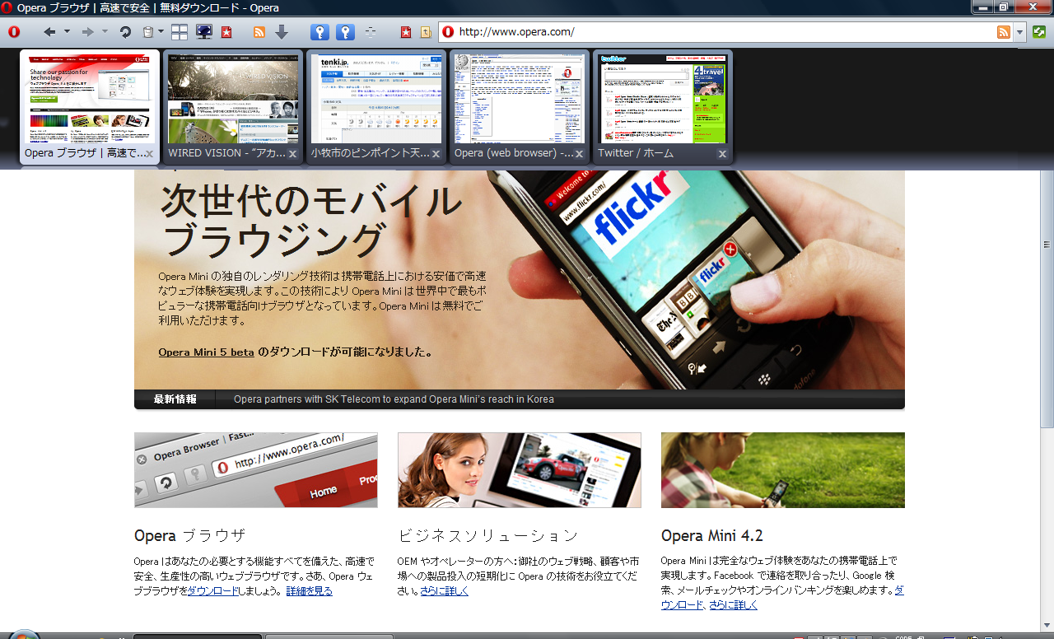Reload the current page
The height and width of the screenshot is (639, 1054).
click(125, 32)
